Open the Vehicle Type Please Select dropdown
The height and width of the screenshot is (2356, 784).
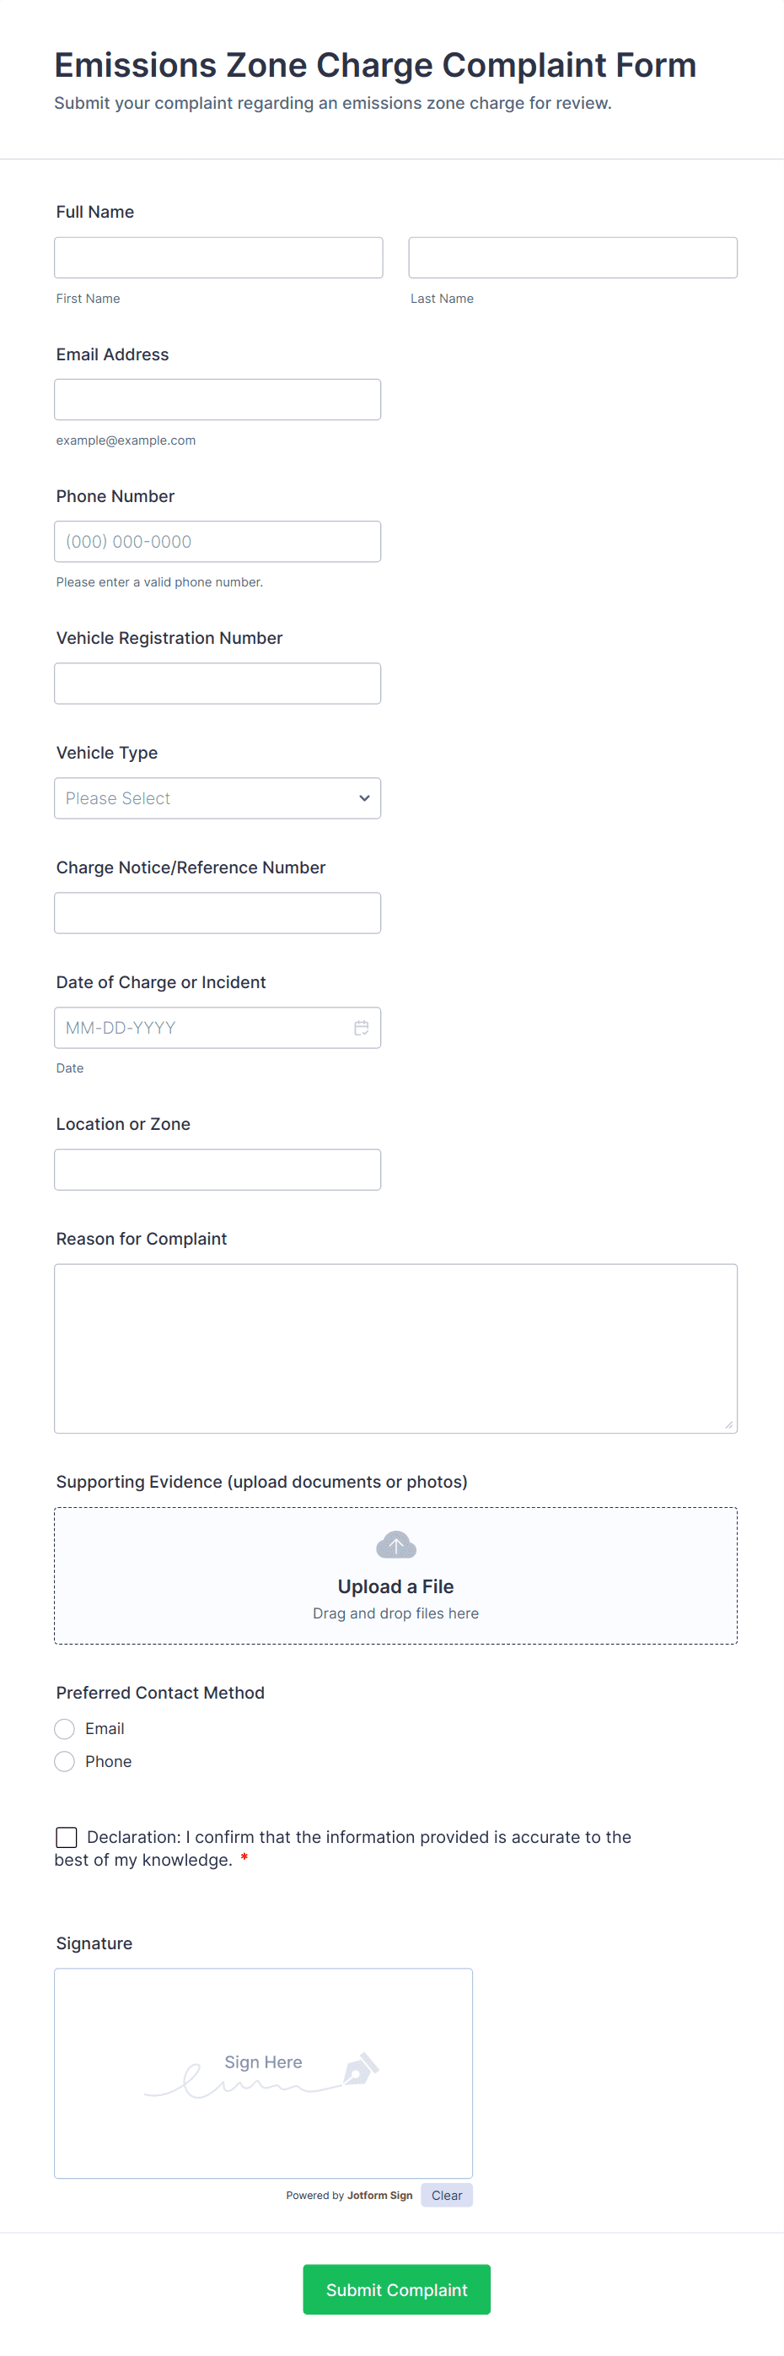(x=217, y=797)
